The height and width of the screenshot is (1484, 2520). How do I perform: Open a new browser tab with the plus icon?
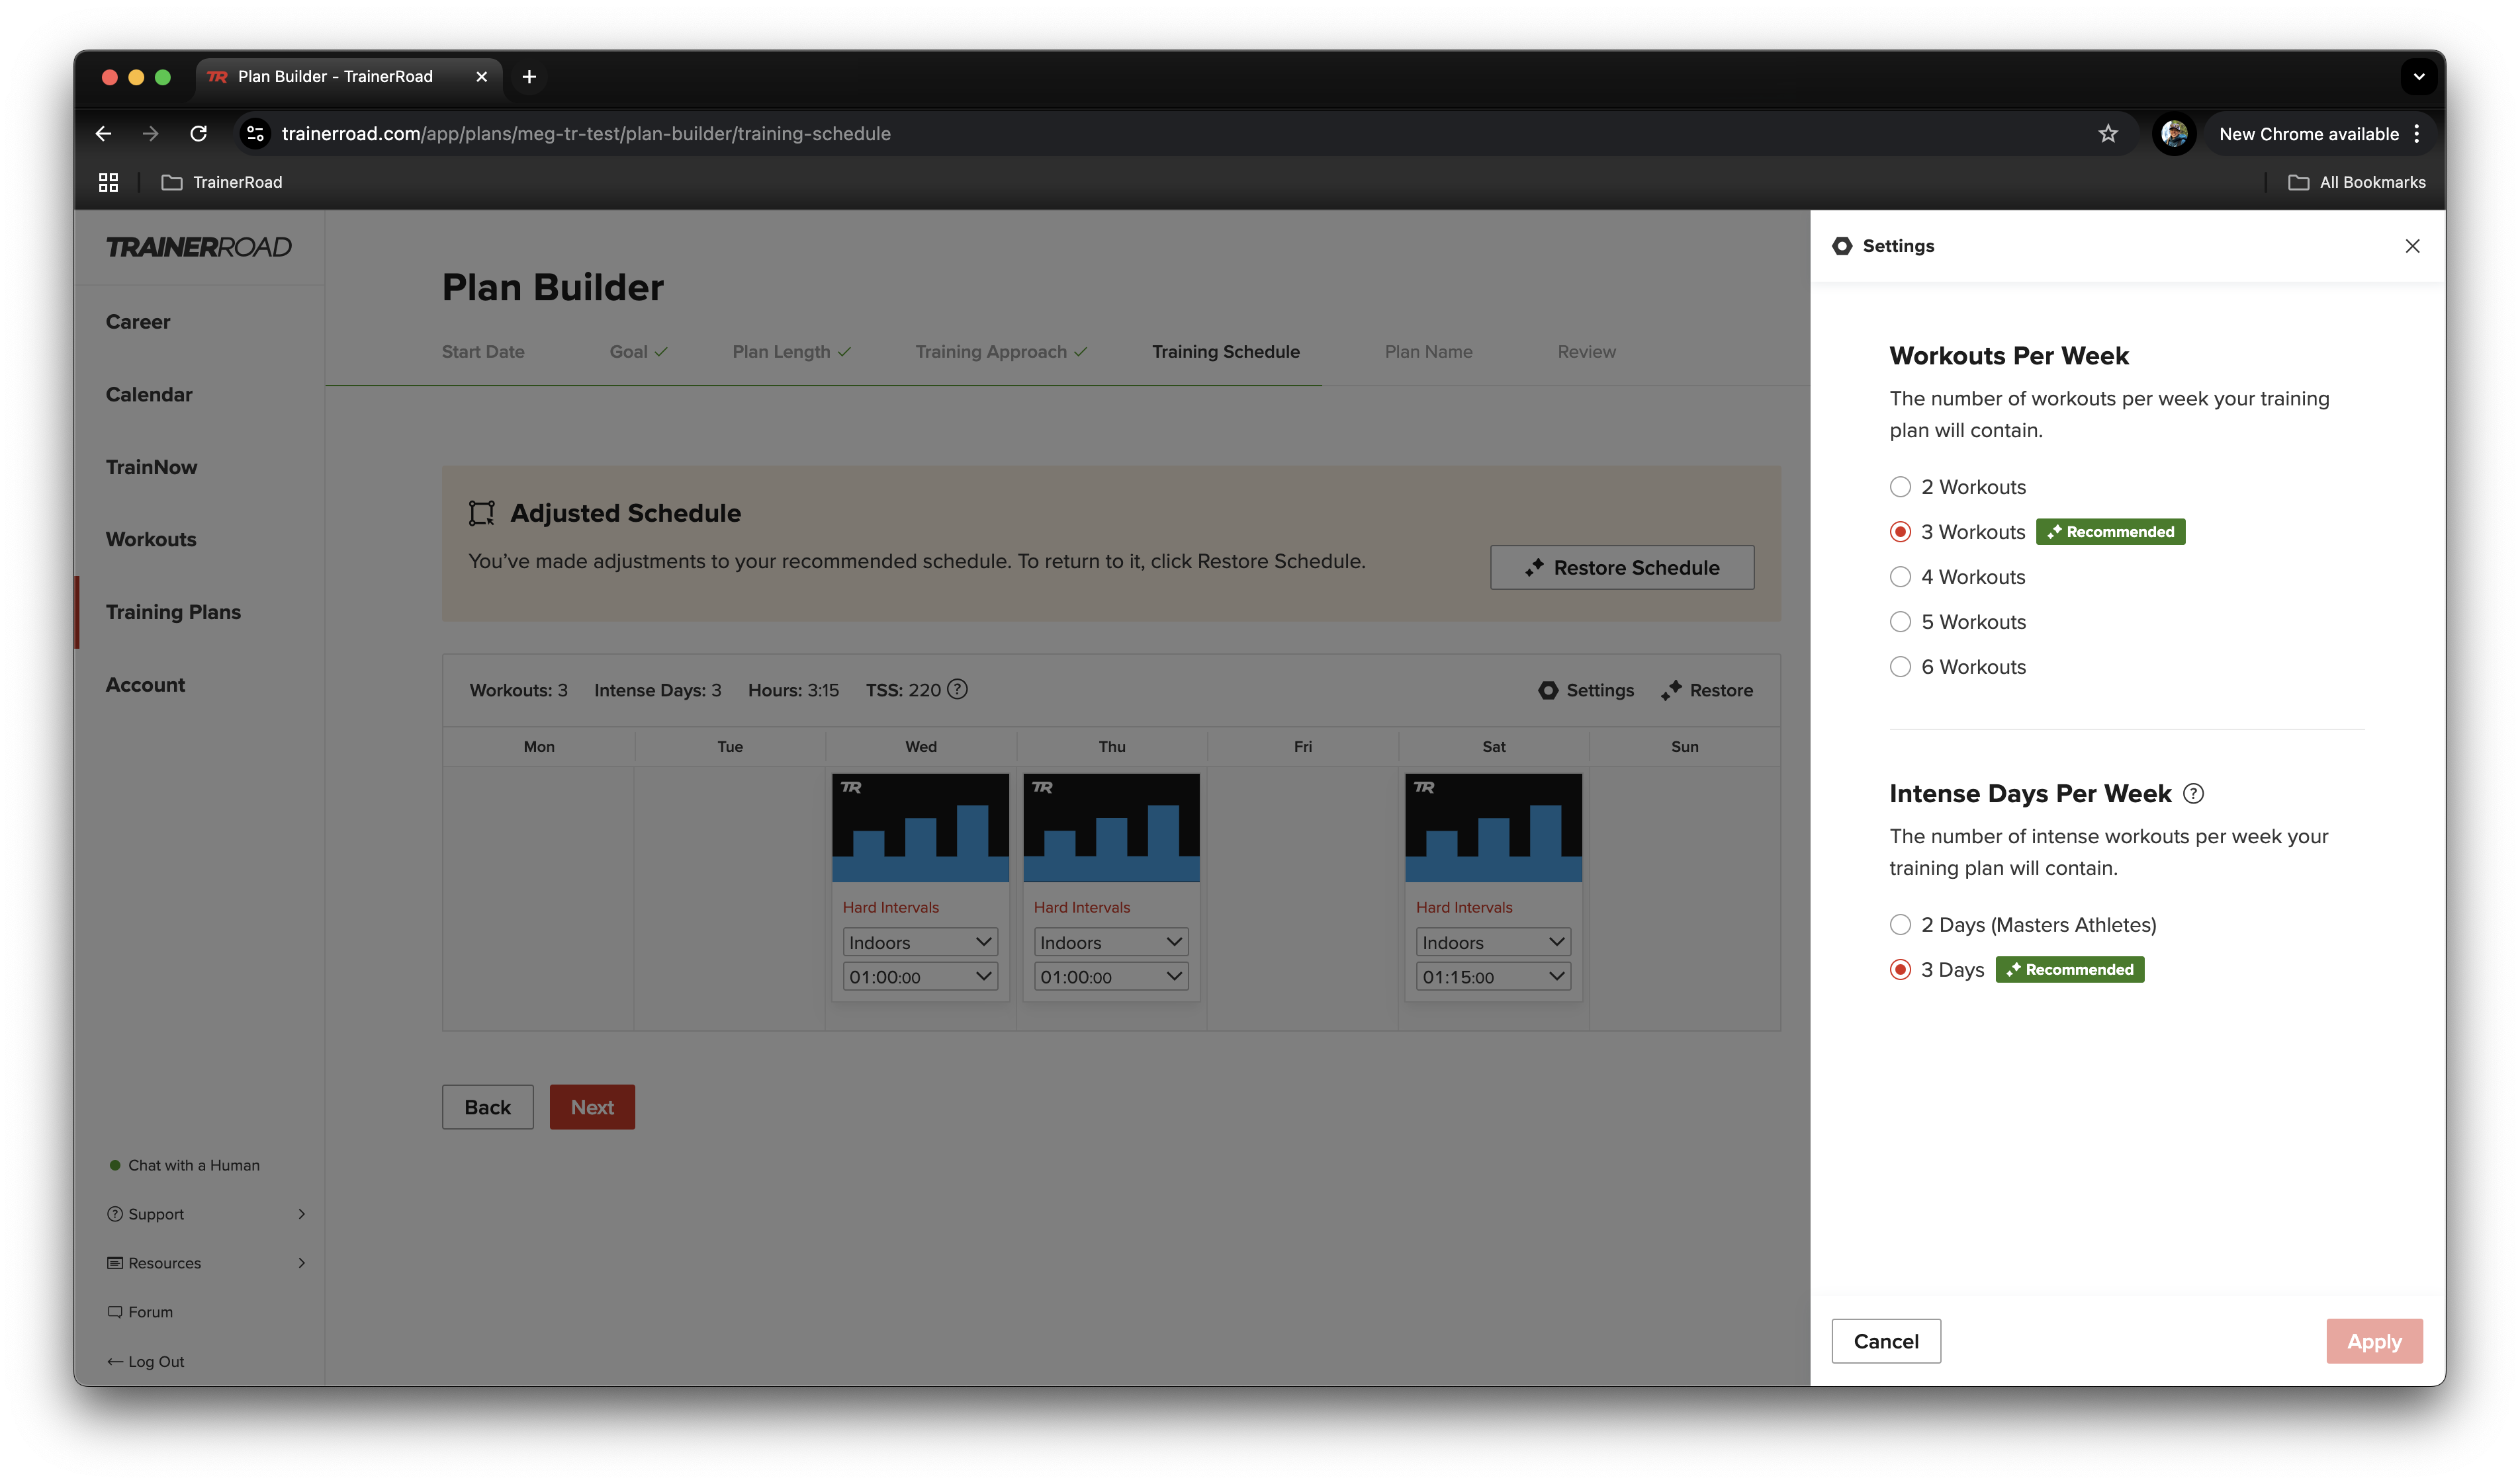[529, 77]
